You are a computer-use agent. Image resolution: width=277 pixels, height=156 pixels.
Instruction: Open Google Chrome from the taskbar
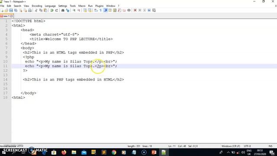point(114,152)
